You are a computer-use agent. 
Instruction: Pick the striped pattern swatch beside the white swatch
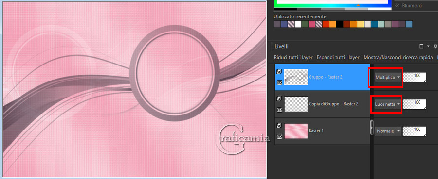pos(291,24)
